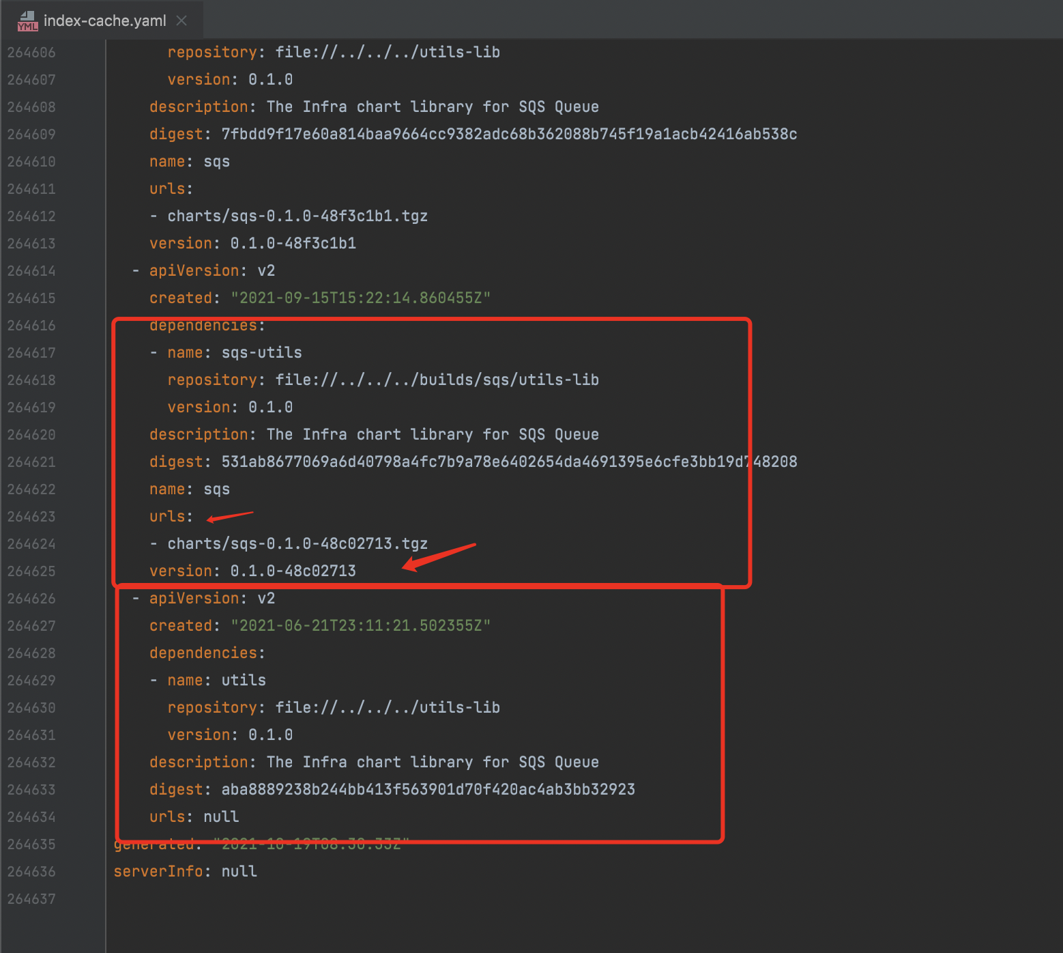Click line number 264614 in the gutter
Image resolution: width=1063 pixels, height=953 pixels.
31,270
